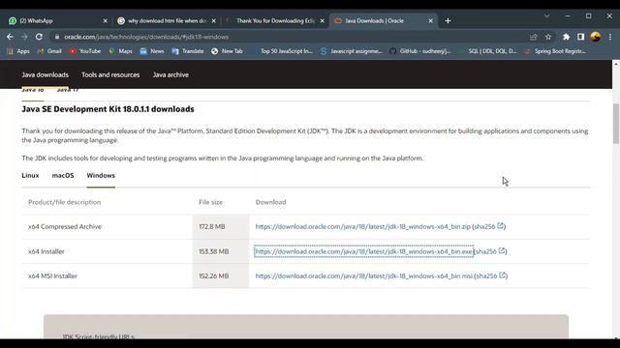Open sha256 for x64 MSI Installer

pos(490,275)
